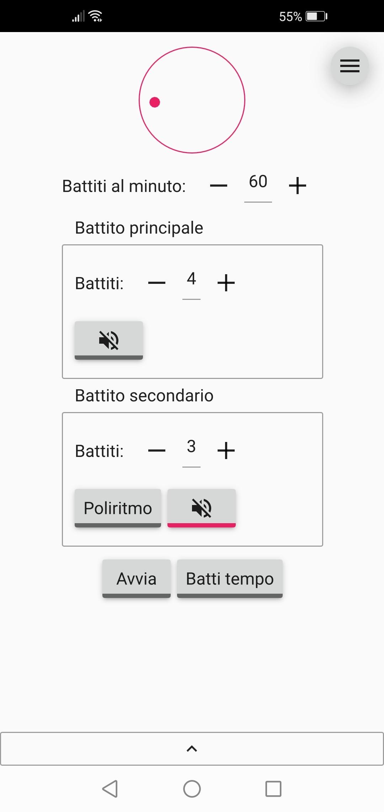Image resolution: width=384 pixels, height=812 pixels.
Task: Edit Battito secondario beats number field
Action: (191, 447)
